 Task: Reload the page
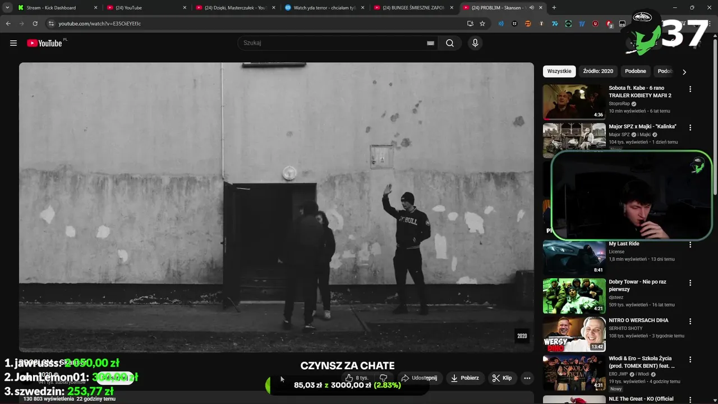(35, 24)
